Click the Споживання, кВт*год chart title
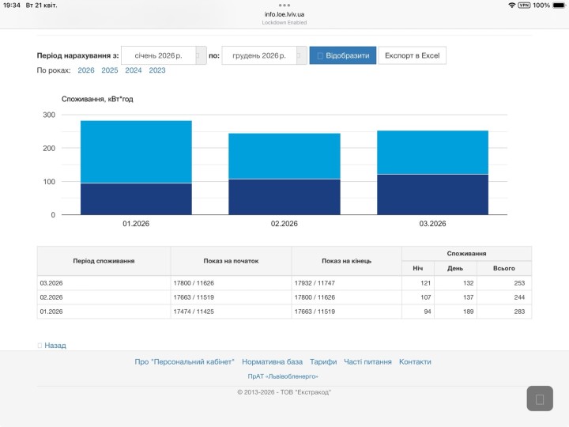Viewport: 569px width, 427px height. (97, 99)
